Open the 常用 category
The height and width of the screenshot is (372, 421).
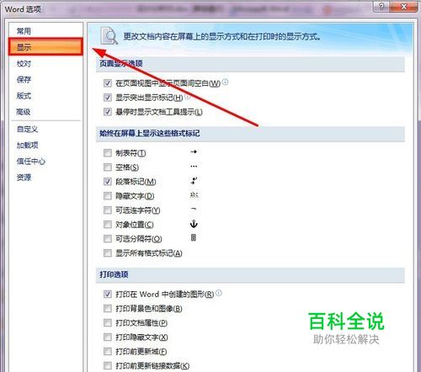pyautogui.click(x=24, y=31)
